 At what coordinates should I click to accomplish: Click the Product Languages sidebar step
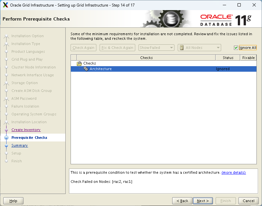[28, 52]
